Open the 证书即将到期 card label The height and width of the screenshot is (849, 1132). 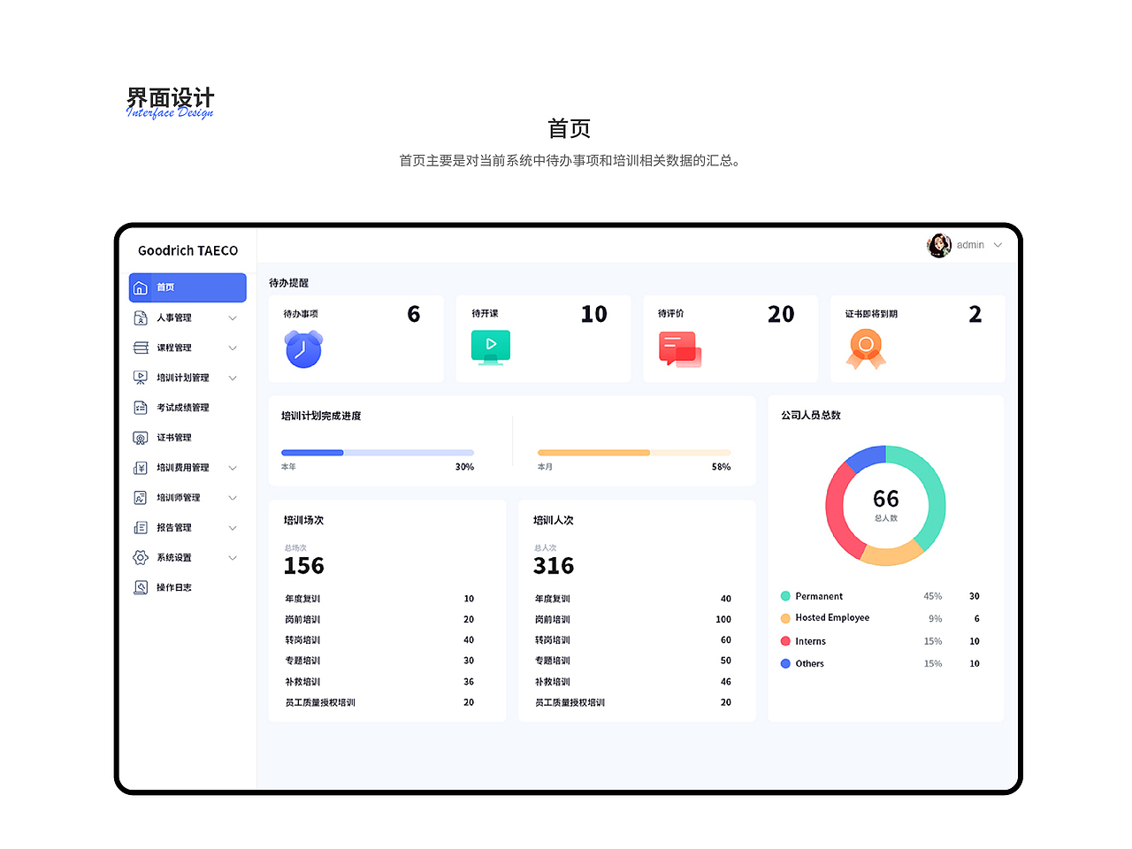[871, 314]
